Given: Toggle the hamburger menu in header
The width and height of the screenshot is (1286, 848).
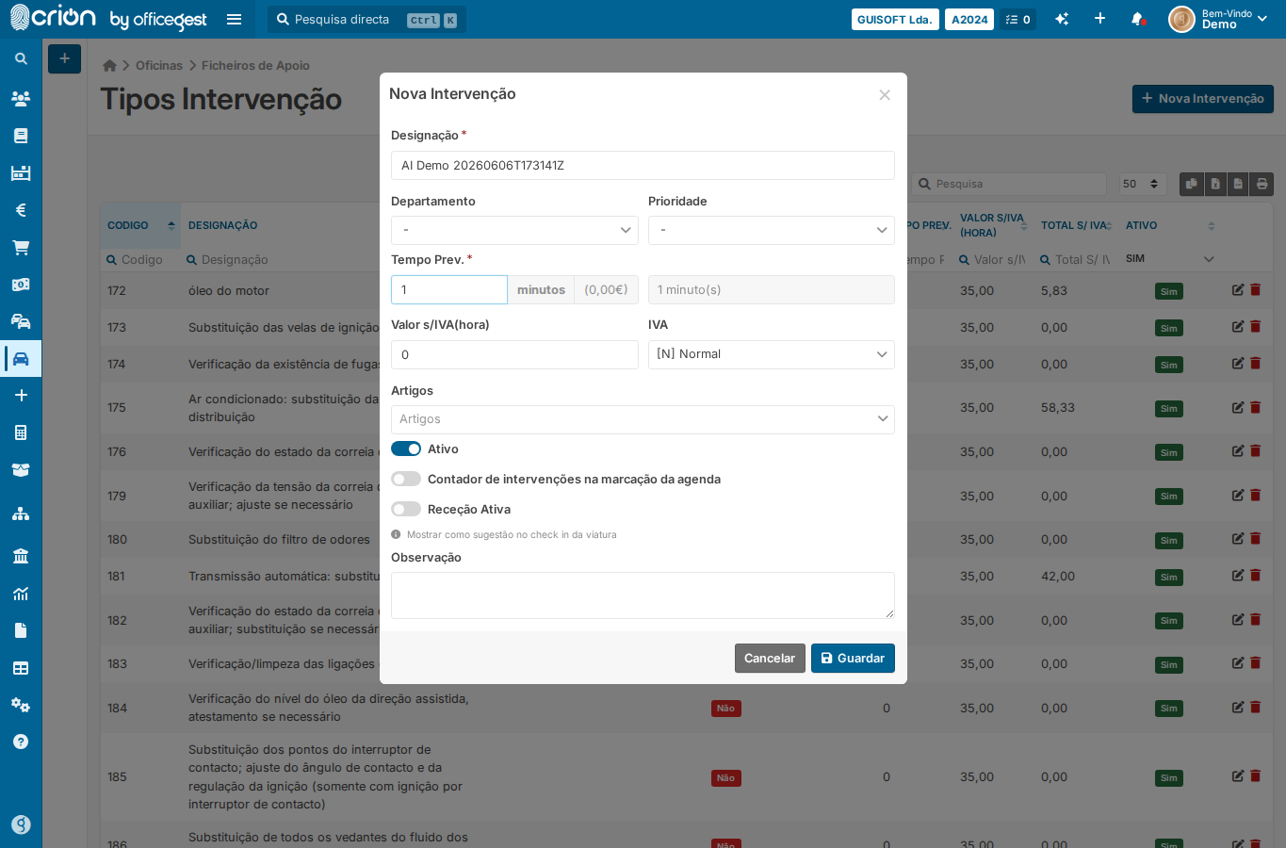Looking at the screenshot, I should (235, 19).
